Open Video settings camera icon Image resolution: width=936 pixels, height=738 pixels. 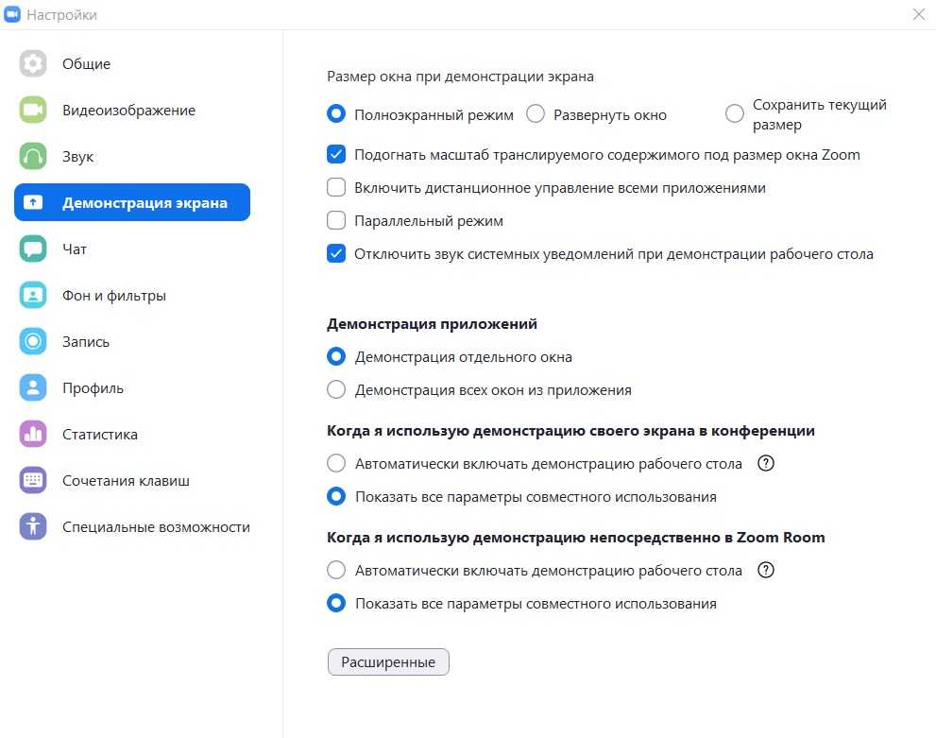click(x=33, y=111)
